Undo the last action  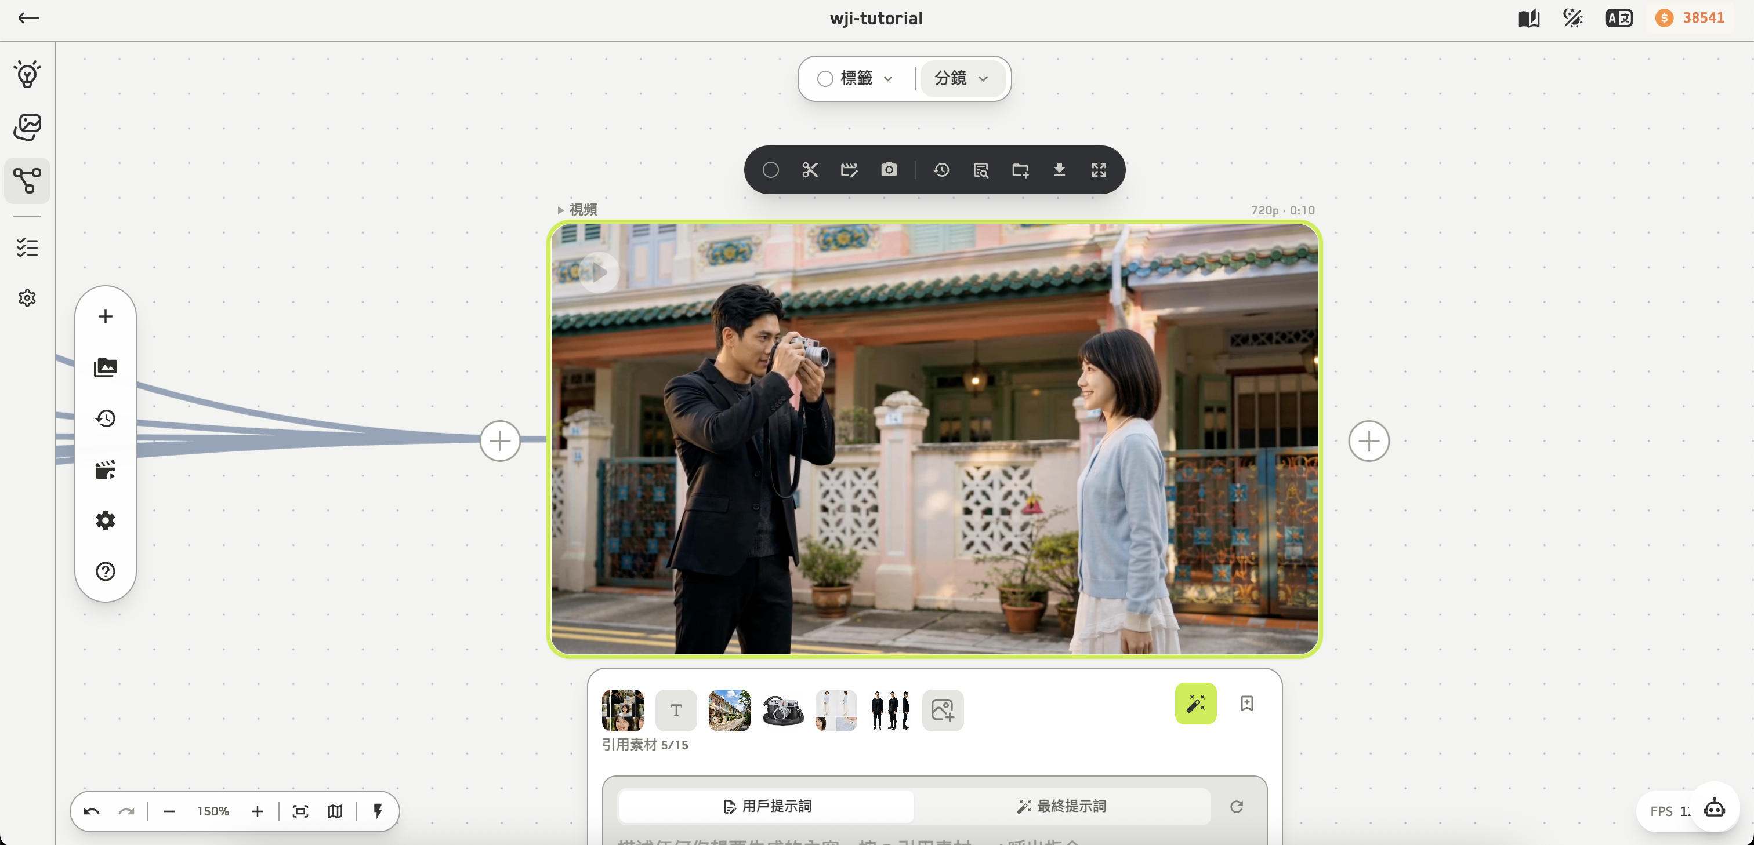point(91,811)
